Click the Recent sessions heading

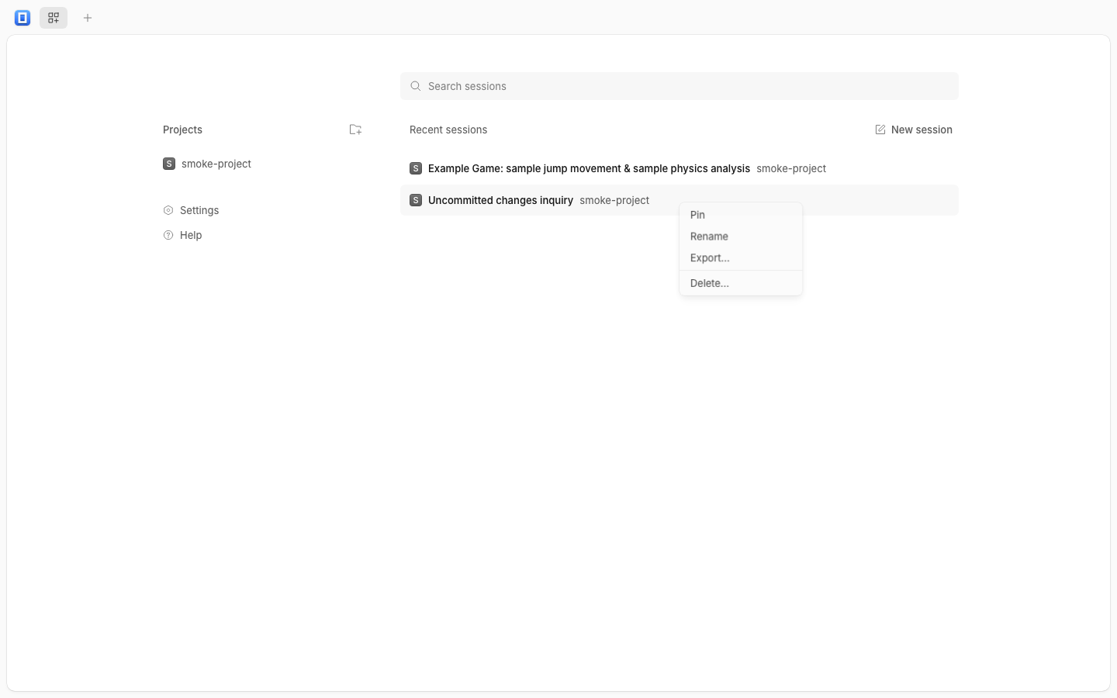tap(448, 130)
